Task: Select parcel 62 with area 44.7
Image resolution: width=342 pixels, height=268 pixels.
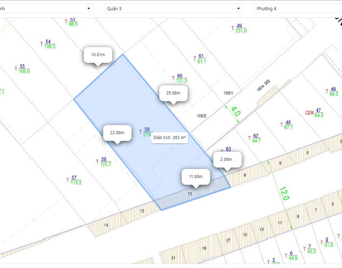Action: [x=256, y=138]
